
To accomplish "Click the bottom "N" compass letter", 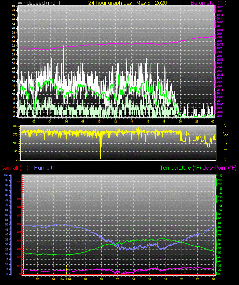I will click(x=225, y=159).
